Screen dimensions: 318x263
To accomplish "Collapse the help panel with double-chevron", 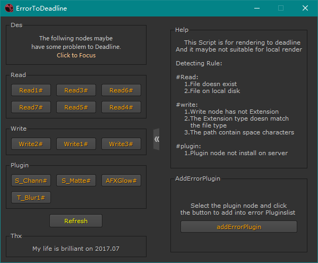I will click(x=157, y=139).
